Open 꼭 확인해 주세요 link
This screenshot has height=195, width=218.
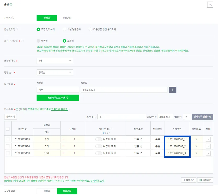click(x=60, y=109)
